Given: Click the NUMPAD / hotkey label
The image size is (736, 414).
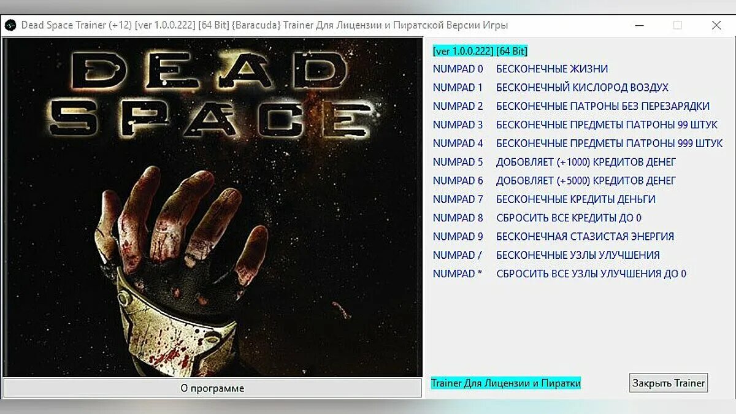Looking at the screenshot, I should pyautogui.click(x=458, y=255).
